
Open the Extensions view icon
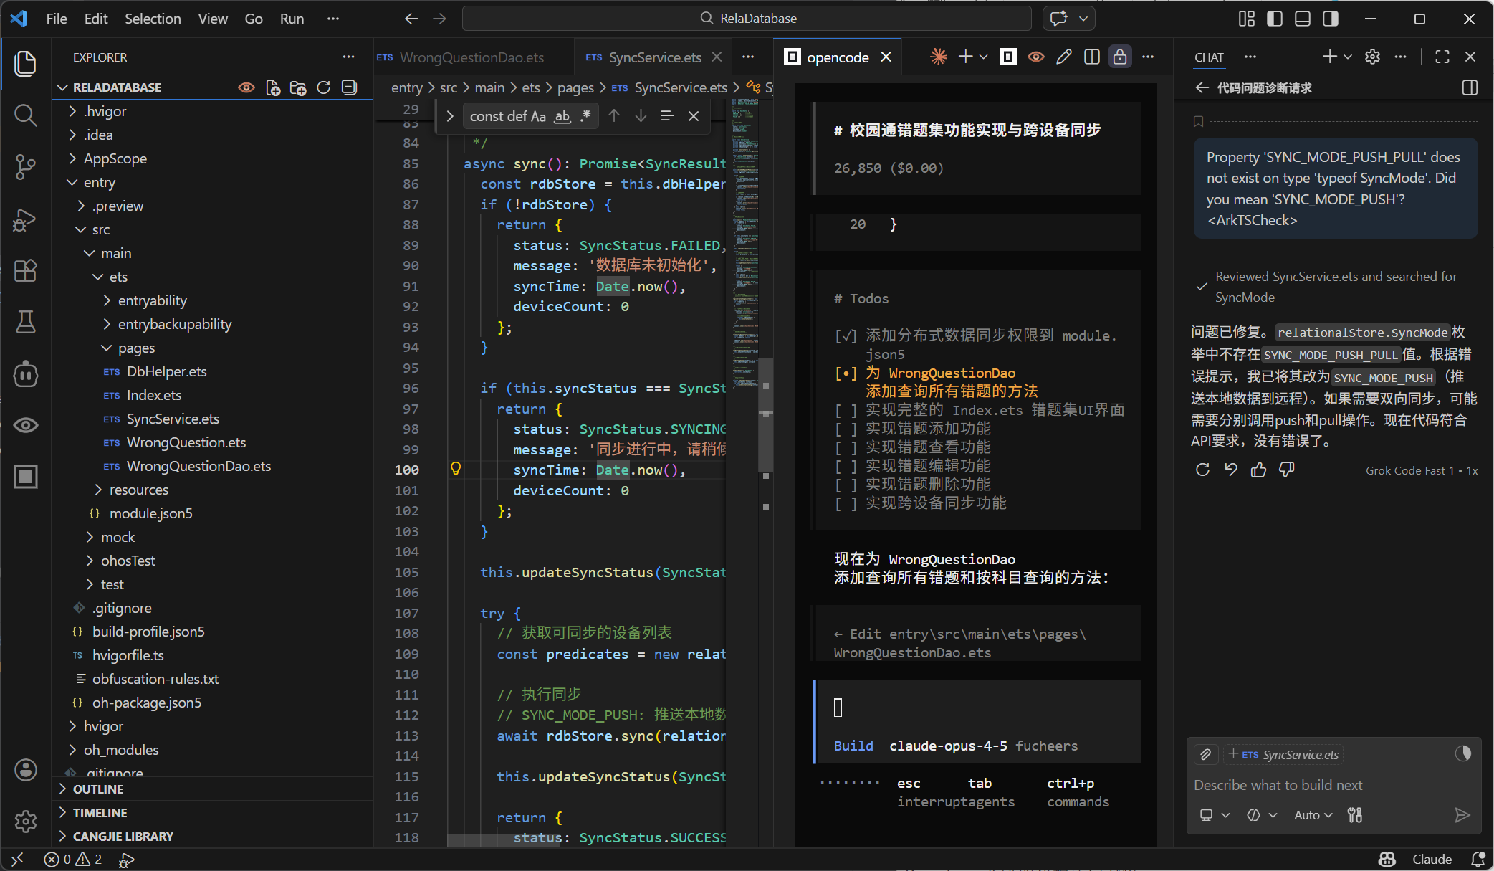click(x=26, y=271)
